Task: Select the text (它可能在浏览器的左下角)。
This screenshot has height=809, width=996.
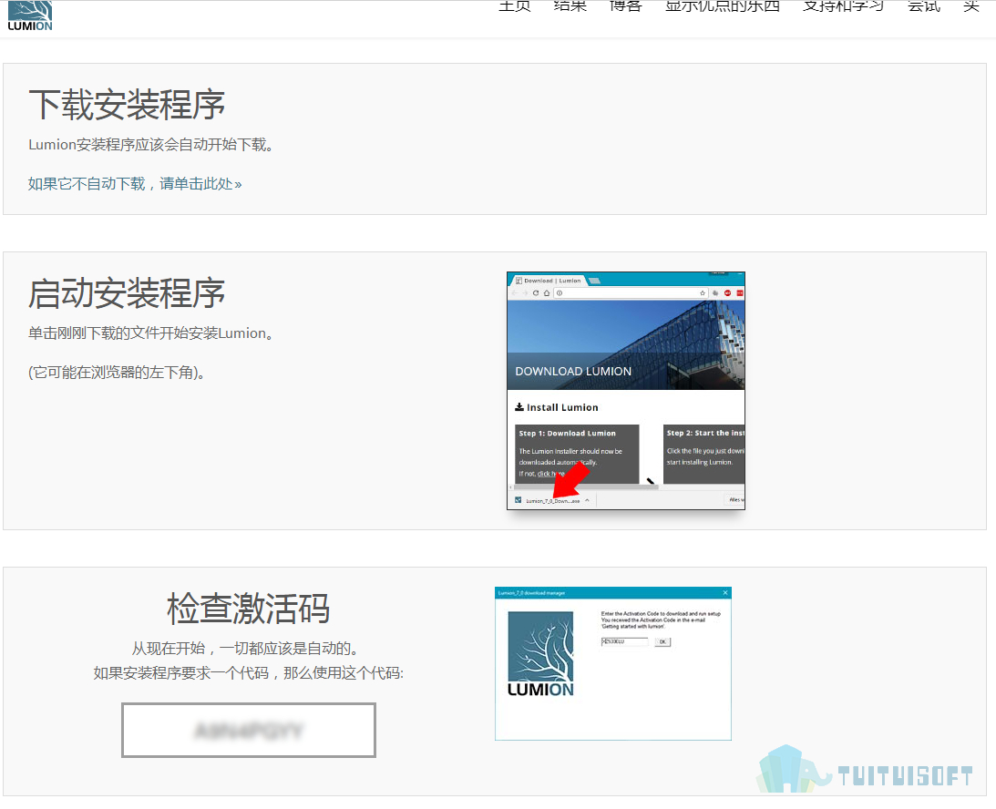Action: [x=117, y=372]
